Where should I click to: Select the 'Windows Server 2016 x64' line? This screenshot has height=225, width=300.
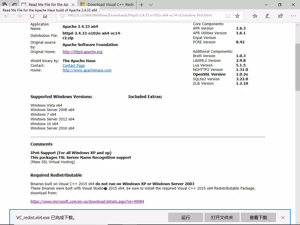pyautogui.click(x=52, y=128)
